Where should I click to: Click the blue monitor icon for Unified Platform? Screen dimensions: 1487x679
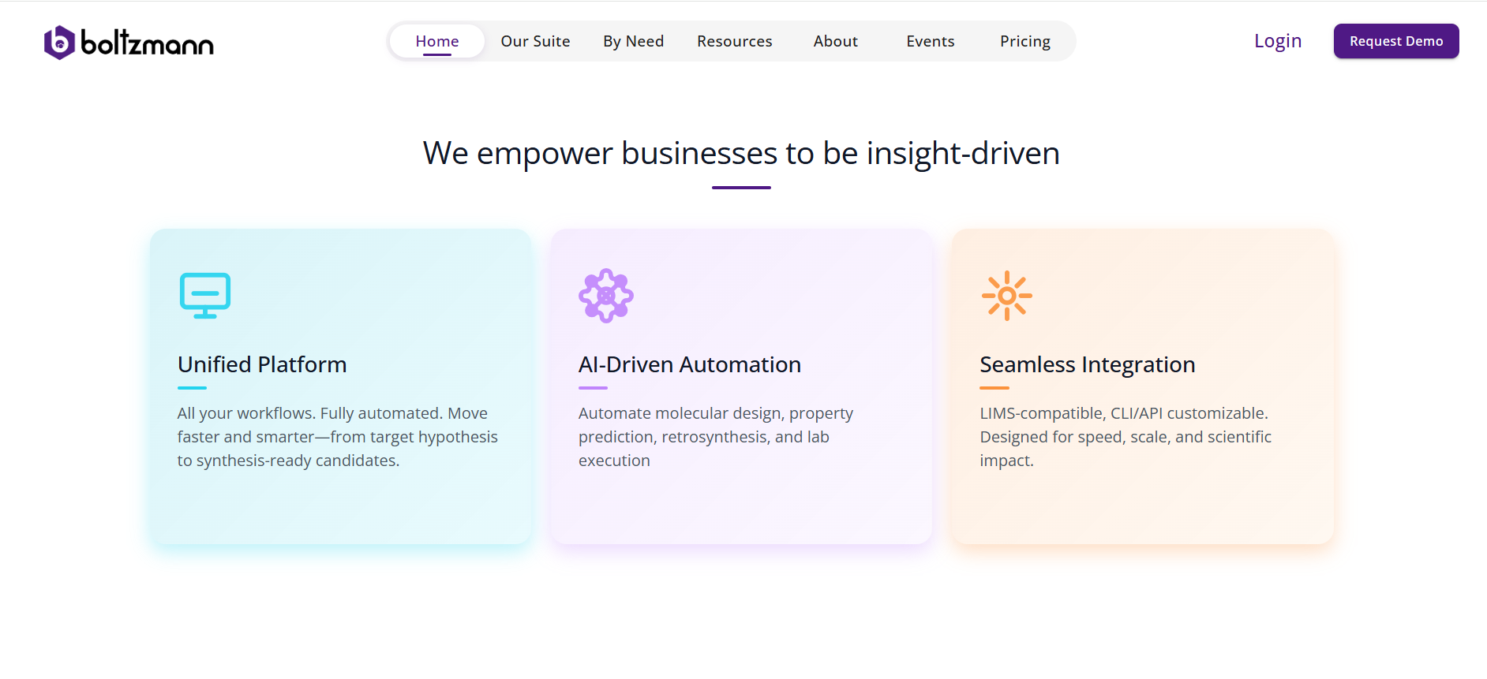pyautogui.click(x=205, y=296)
